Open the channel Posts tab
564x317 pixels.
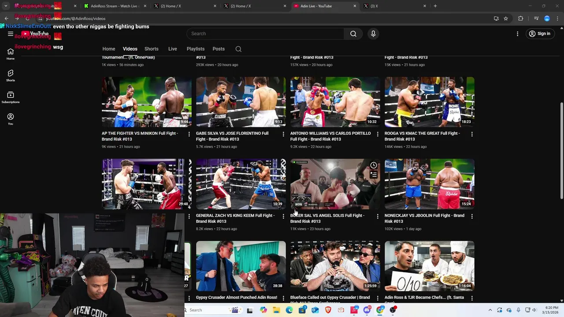coord(219,49)
